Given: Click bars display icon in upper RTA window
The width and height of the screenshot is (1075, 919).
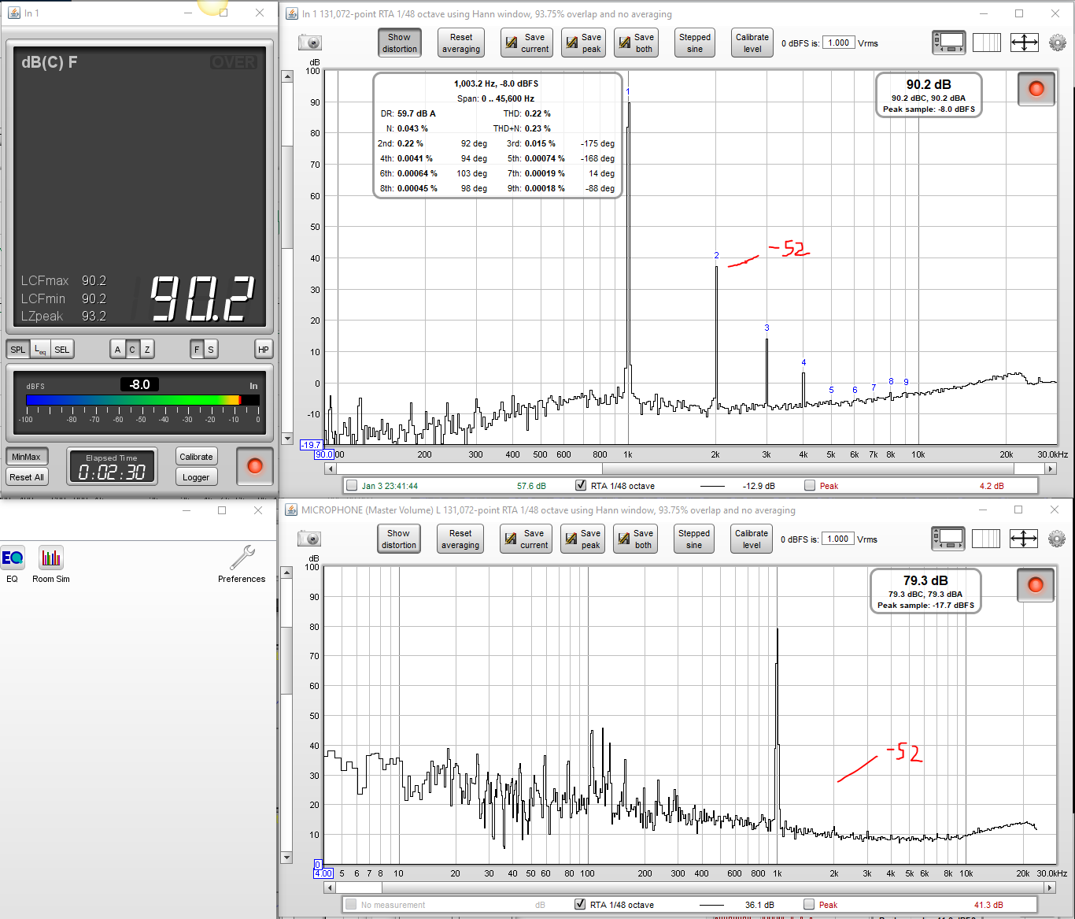Looking at the screenshot, I should pyautogui.click(x=987, y=43).
